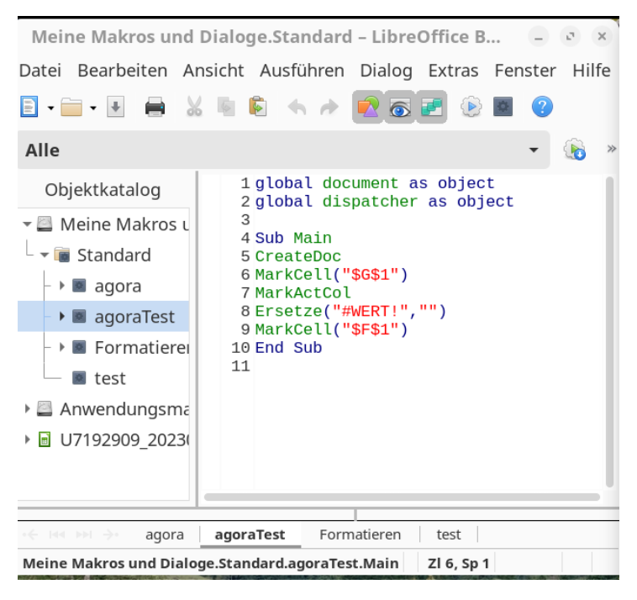The image size is (637, 600).
Task: Open the New document dropdown arrow
Action: pyautogui.click(x=50, y=108)
